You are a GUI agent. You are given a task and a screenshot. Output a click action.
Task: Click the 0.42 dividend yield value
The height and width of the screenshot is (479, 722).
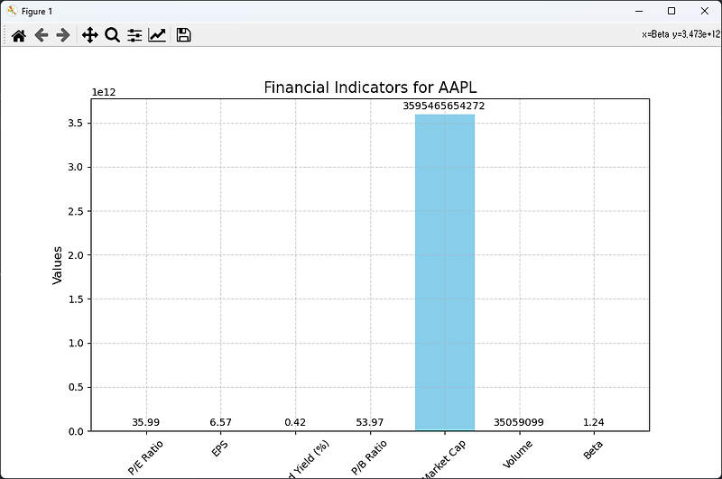295,422
